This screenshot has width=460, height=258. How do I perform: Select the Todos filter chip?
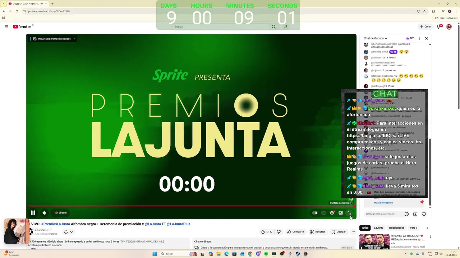click(x=365, y=228)
